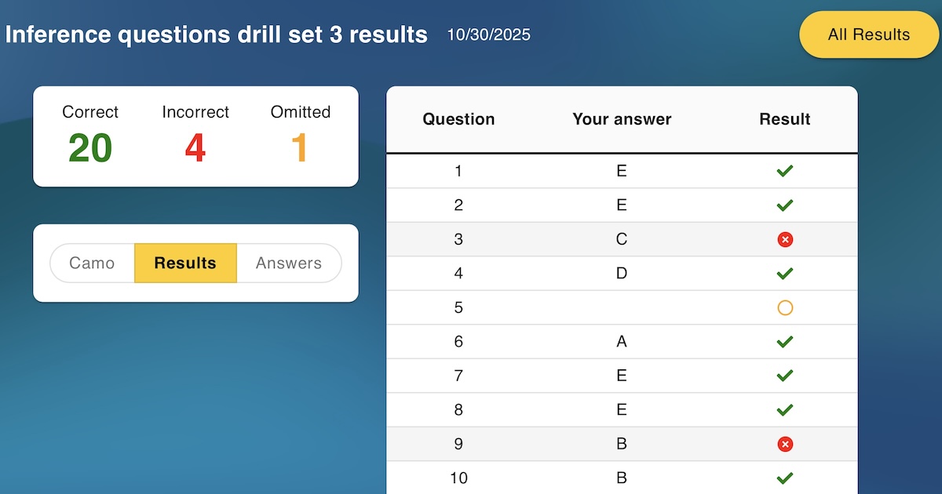Click the red Incorrect count of 4
The height and width of the screenshot is (494, 942).
coord(195,147)
